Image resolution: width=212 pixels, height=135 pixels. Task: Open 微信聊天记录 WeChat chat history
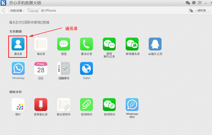109,44
